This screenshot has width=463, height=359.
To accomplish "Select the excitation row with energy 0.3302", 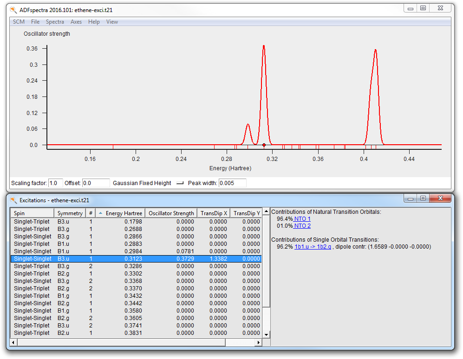I will tap(136, 274).
